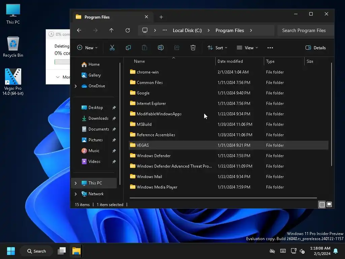345x259 pixels.
Task: Open Home in navigation pane
Action: click(94, 64)
